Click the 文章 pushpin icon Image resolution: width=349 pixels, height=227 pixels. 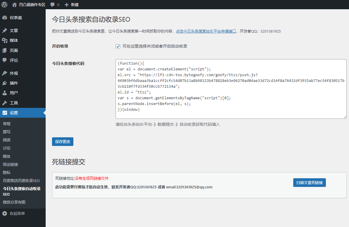coord(5,31)
